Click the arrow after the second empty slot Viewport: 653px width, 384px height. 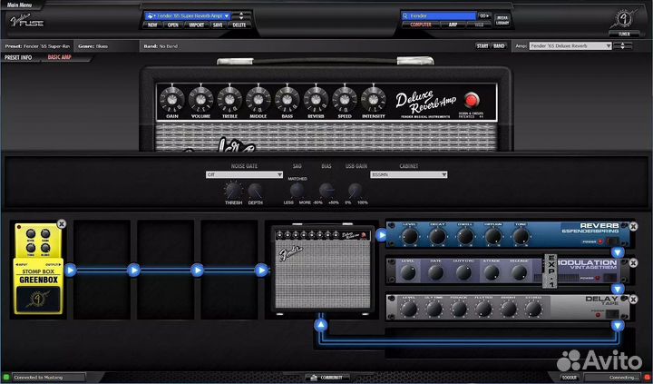[x=198, y=271]
